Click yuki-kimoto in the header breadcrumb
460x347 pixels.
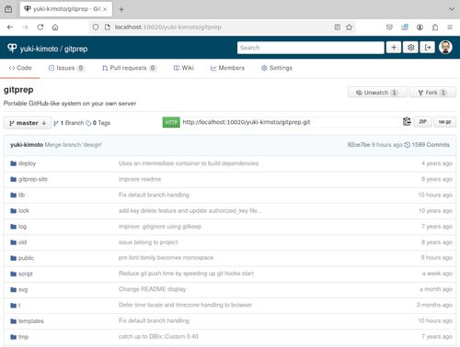coord(39,49)
